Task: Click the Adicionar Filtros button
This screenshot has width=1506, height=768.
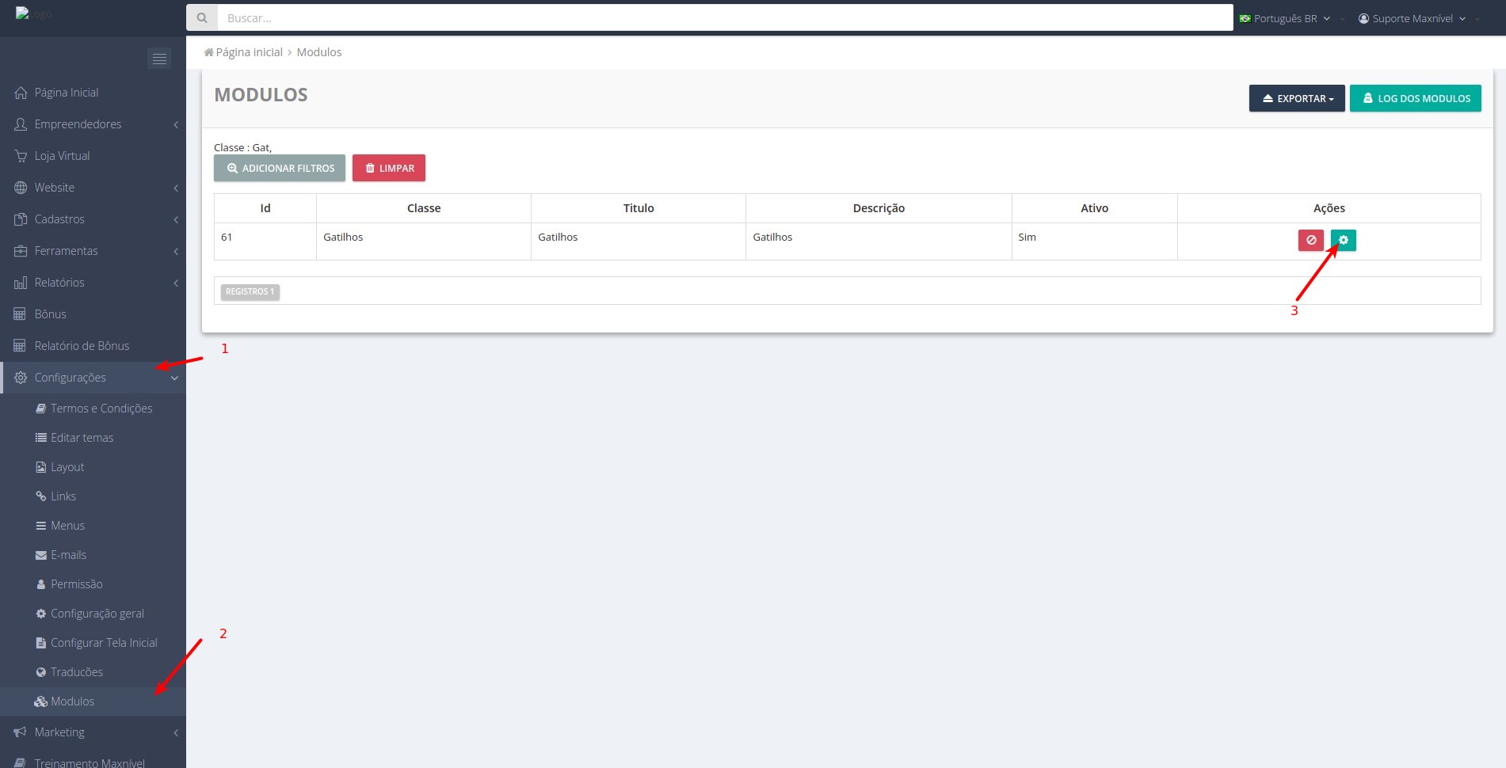Action: (280, 168)
